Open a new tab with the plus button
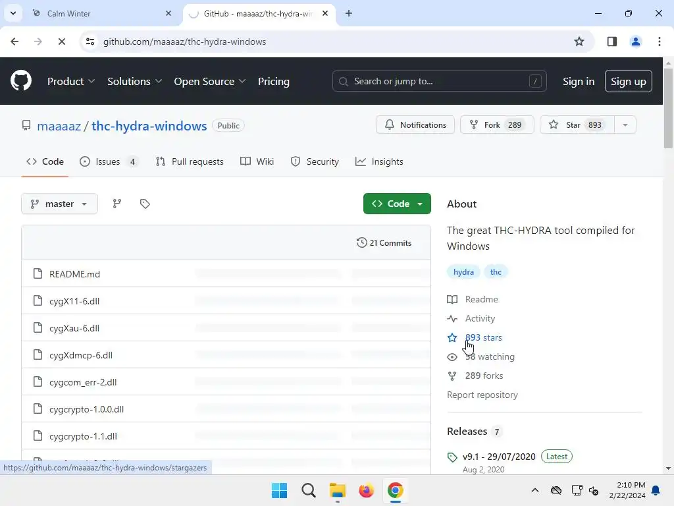Screen dimensions: 674x506 click(x=349, y=13)
